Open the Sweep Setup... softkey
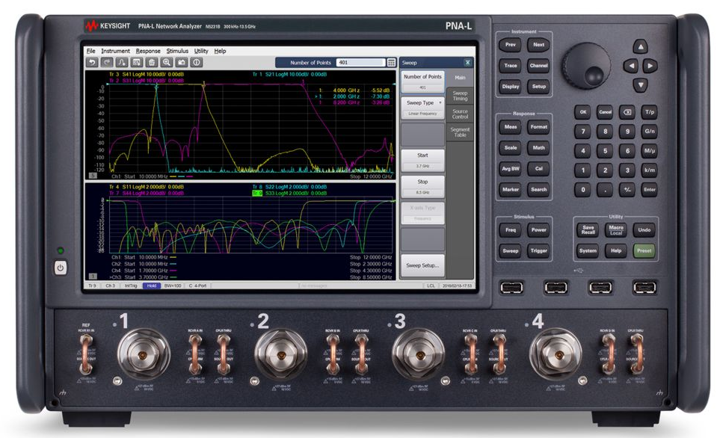 pyautogui.click(x=423, y=265)
